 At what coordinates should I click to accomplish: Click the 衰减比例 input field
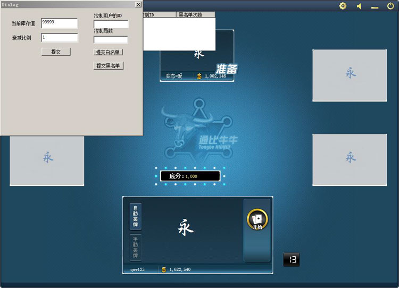(x=59, y=38)
